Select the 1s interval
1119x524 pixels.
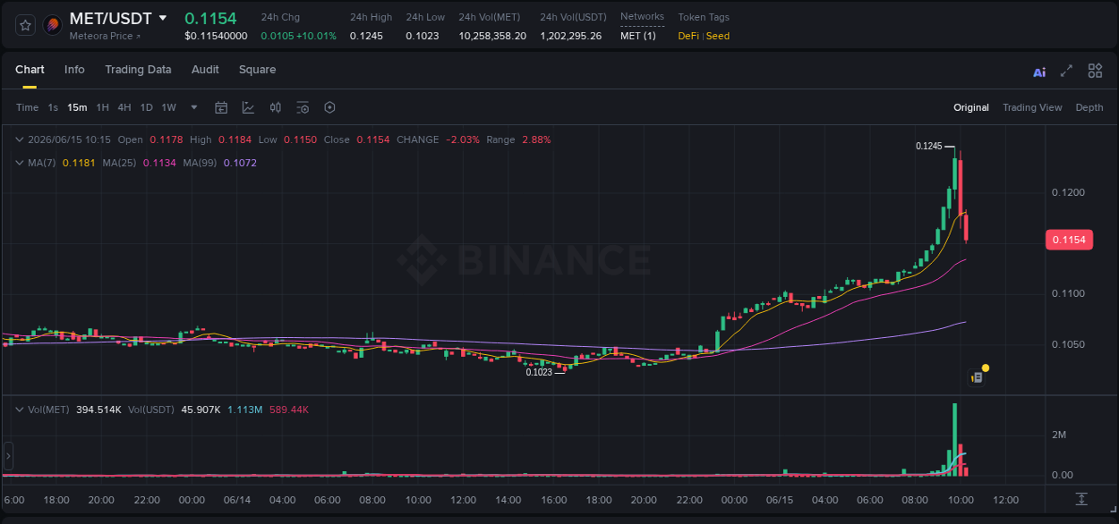[53, 107]
